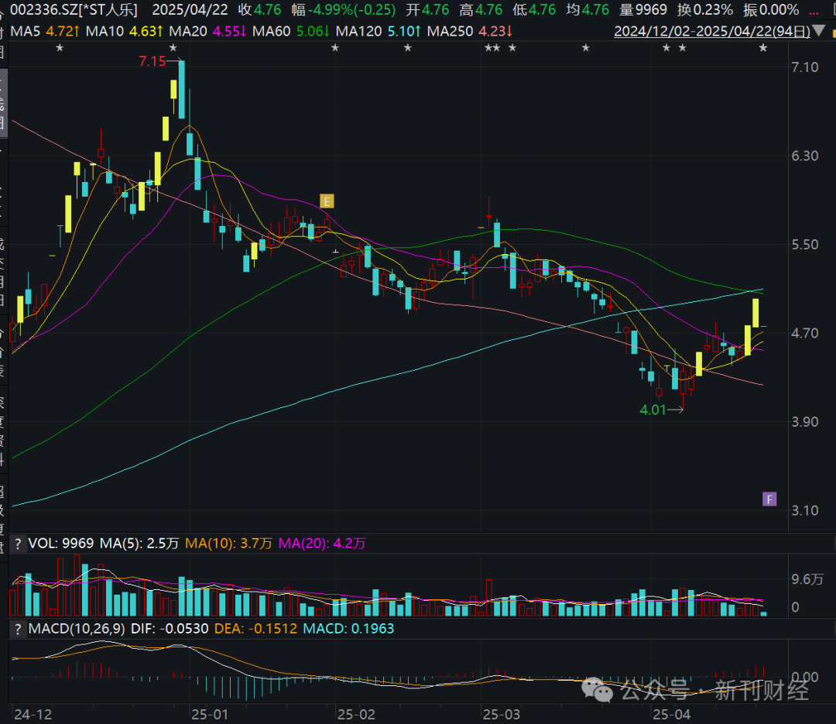Open the 2024/12/02-2025/04/22 date range selector
This screenshot has width=836, height=724.
(712, 32)
